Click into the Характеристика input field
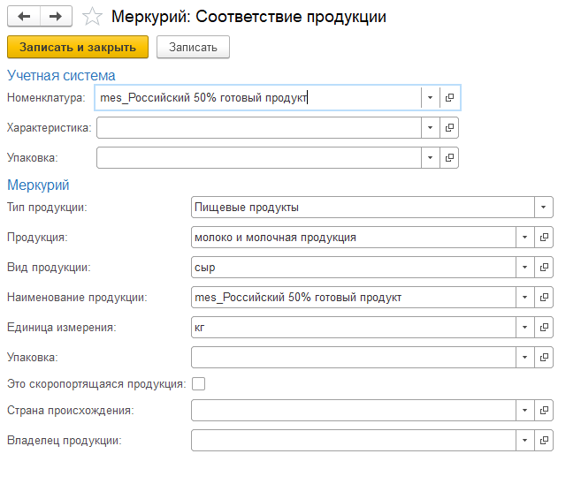 tap(257, 128)
